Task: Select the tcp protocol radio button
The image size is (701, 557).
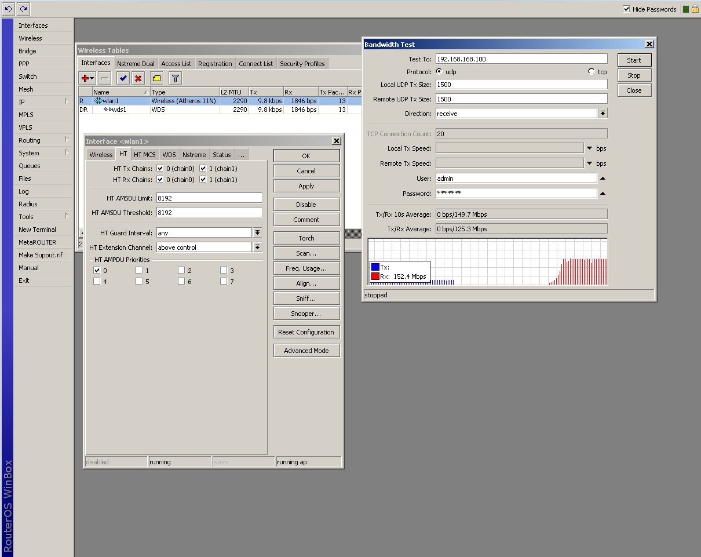Action: tap(591, 72)
